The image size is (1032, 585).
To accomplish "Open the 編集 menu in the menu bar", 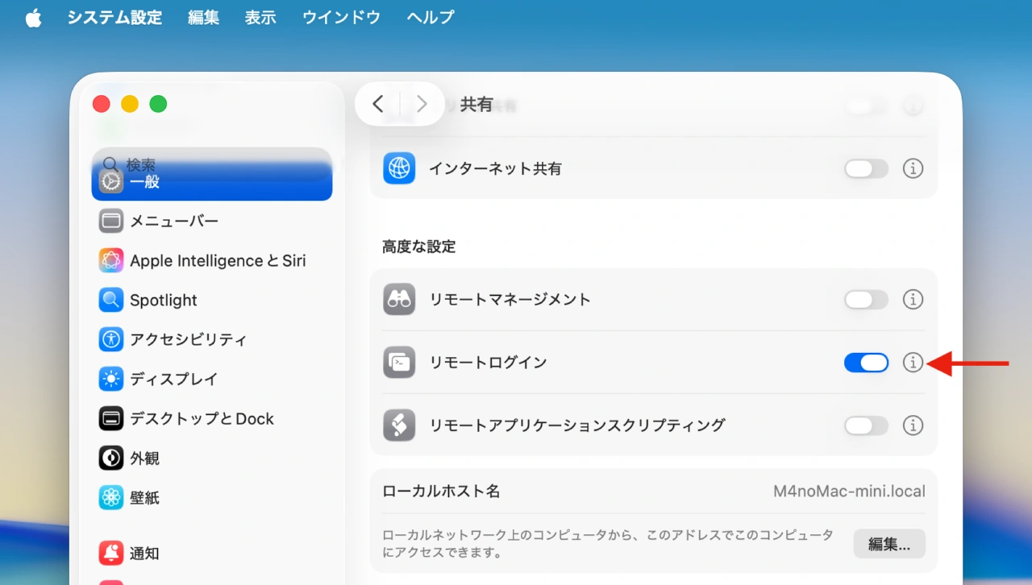I will [202, 17].
